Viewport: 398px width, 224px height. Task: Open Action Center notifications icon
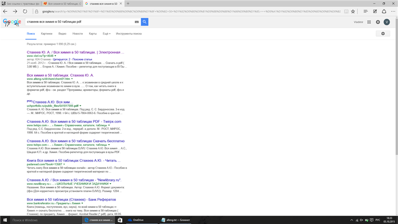pos(372,220)
